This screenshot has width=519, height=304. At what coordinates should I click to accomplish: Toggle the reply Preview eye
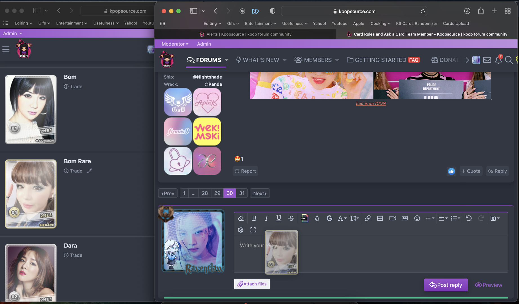(x=488, y=285)
